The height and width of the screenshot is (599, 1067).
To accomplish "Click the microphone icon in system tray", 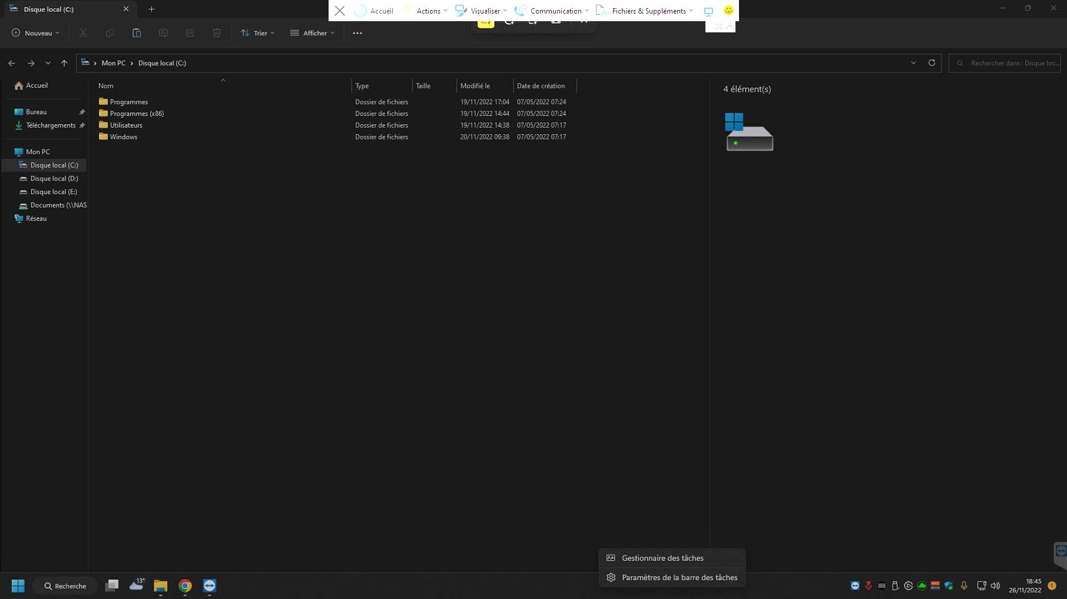I will (x=964, y=585).
